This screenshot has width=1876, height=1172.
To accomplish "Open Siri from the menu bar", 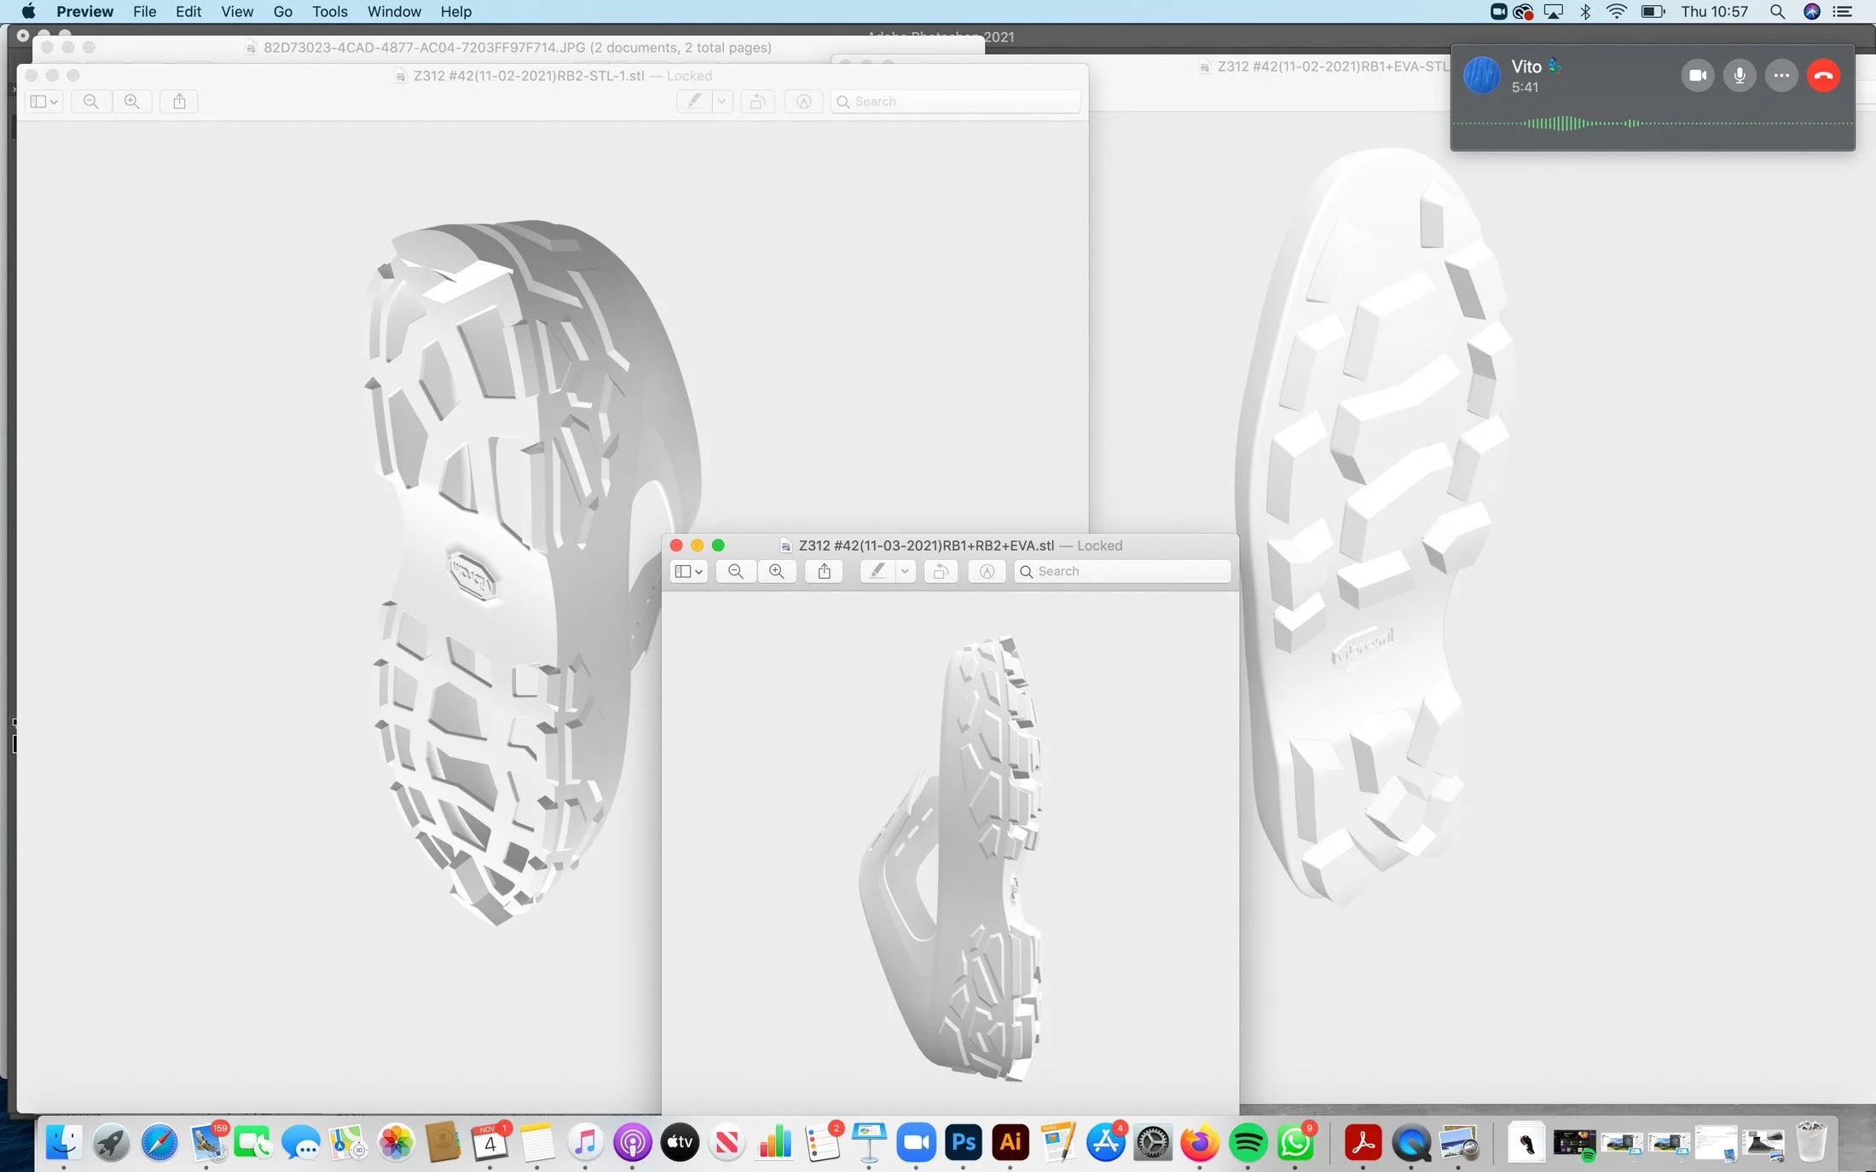I will (1812, 11).
